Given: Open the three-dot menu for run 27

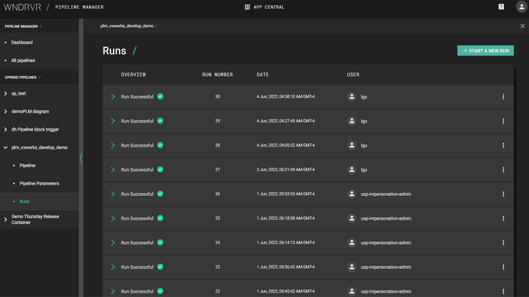Looking at the screenshot, I should click(x=503, y=170).
